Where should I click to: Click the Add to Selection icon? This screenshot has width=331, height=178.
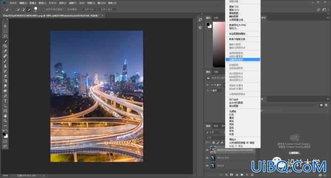click(x=23, y=9)
